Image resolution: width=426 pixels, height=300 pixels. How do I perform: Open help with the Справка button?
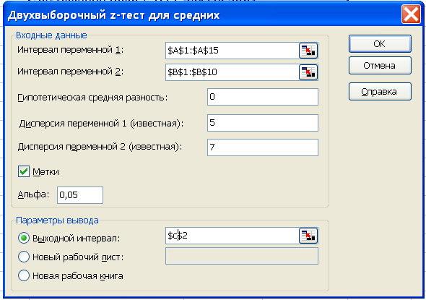pos(380,91)
